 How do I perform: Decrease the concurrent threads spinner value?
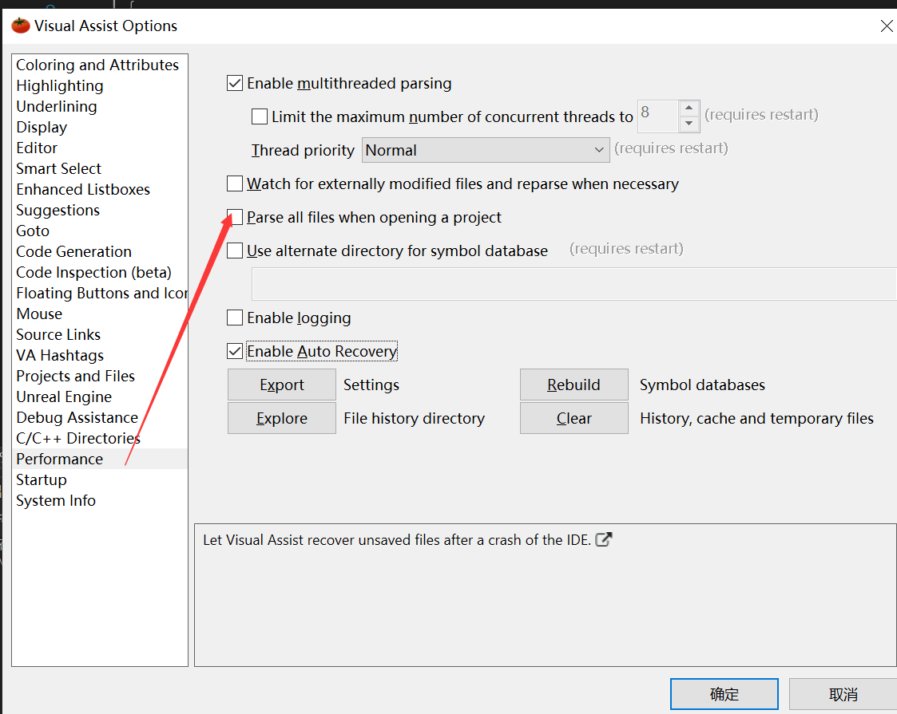689,124
